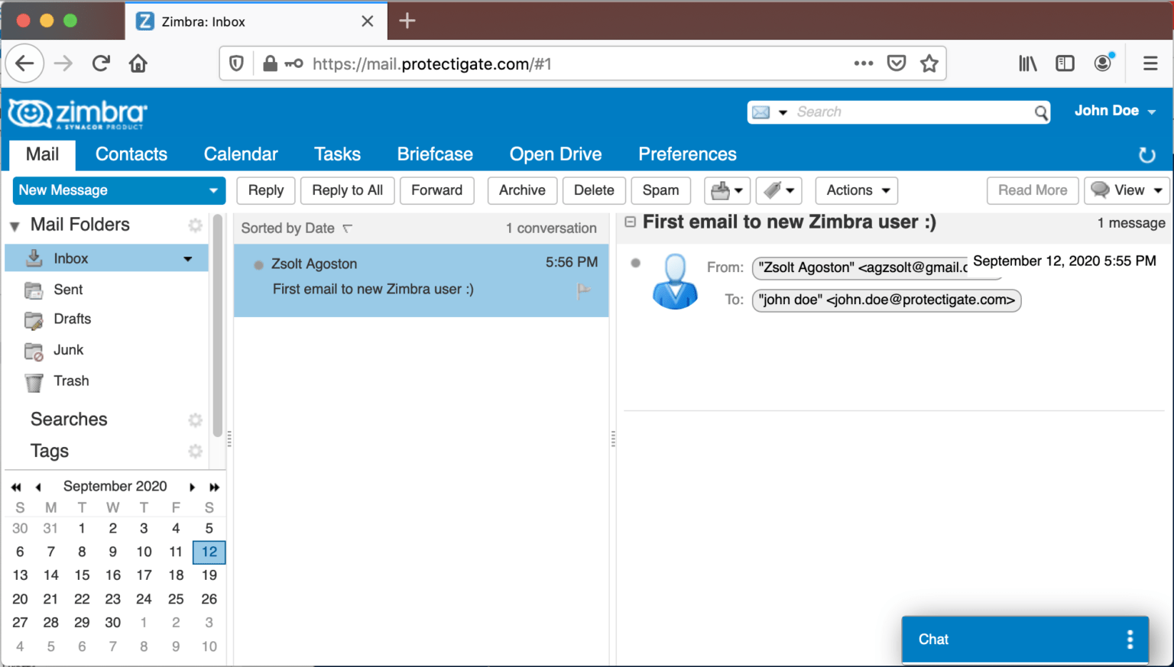The image size is (1174, 667).
Task: Save page to Pocket icon
Action: 897,63
